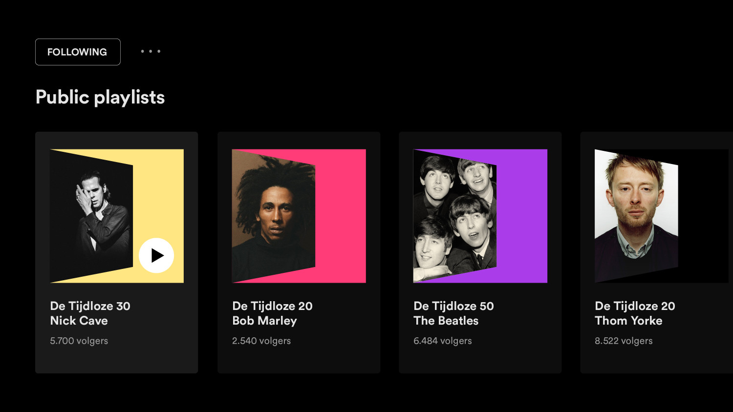
Task: Open the Bob Marley playlist cover art
Action: pyautogui.click(x=299, y=216)
